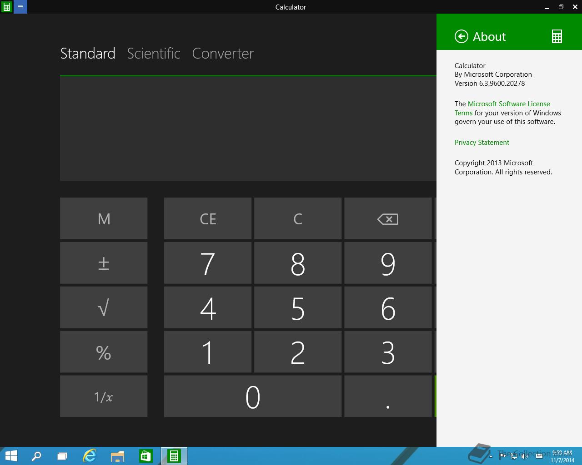
Task: Tap the CE clear entry button
Action: coord(208,218)
